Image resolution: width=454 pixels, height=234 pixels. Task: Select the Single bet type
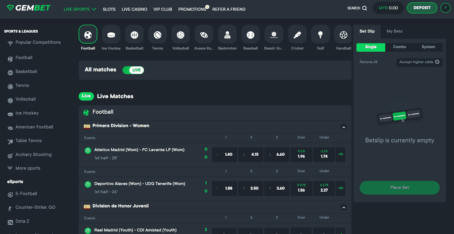point(371,47)
